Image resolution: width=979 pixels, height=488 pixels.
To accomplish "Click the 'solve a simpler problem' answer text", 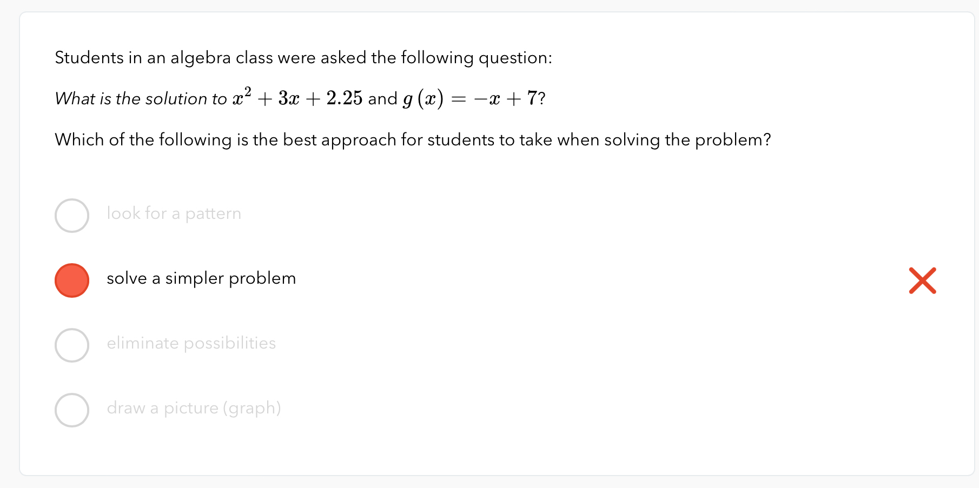I will coord(201,278).
